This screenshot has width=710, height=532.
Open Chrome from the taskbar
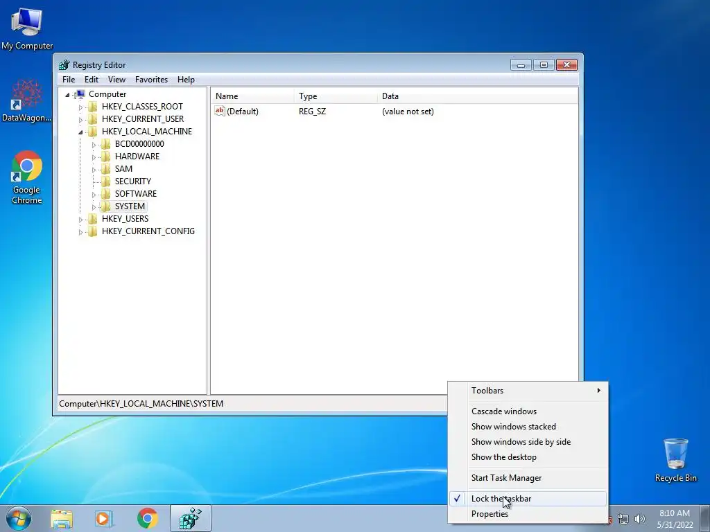(x=148, y=518)
